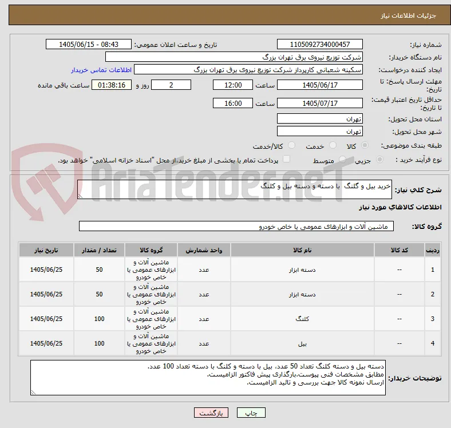
Task: Click the remaining time field 01:38:16
Action: pos(112,85)
